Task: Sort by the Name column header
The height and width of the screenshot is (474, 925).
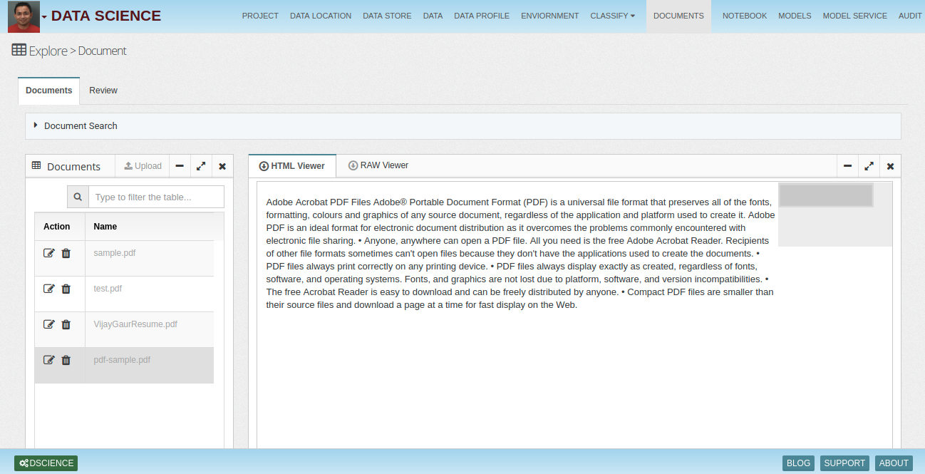Action: coord(105,227)
